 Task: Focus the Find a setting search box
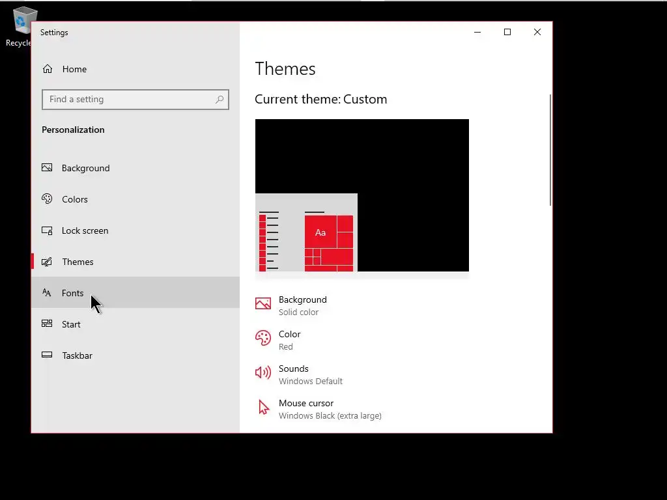coord(135,100)
